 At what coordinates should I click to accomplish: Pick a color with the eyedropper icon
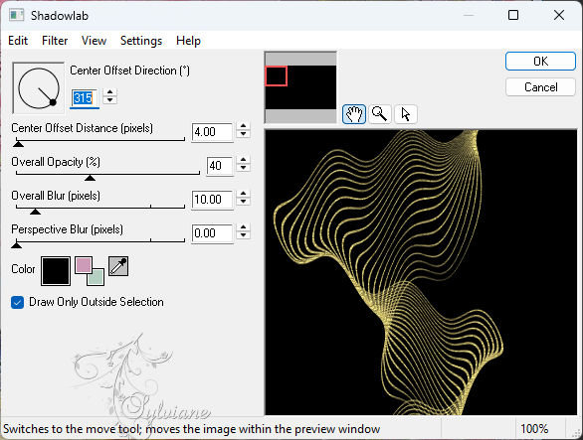point(118,266)
